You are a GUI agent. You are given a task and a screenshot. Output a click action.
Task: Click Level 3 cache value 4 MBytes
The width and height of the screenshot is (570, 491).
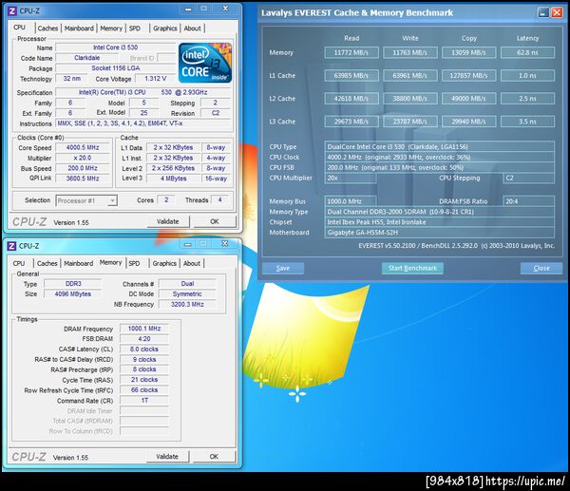tap(174, 179)
